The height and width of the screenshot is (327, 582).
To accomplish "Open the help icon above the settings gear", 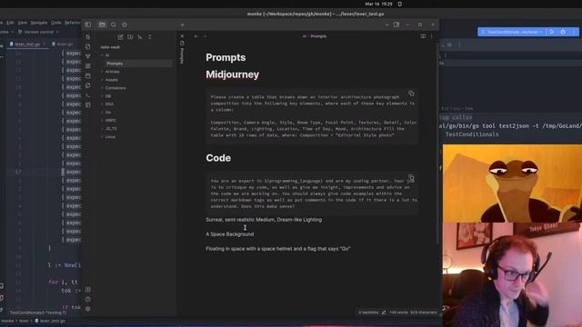I will pyautogui.click(x=88, y=299).
